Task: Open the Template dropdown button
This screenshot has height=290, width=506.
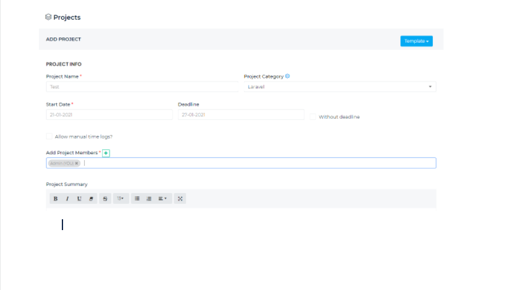Action: [416, 41]
